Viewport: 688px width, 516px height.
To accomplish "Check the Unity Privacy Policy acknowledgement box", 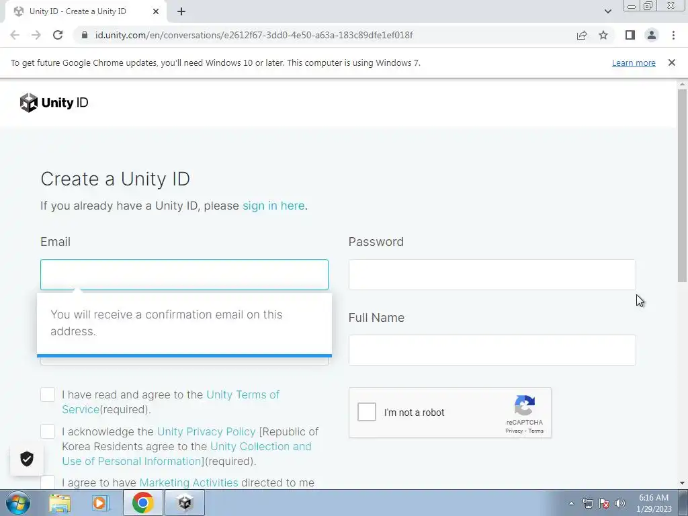I will 48,431.
